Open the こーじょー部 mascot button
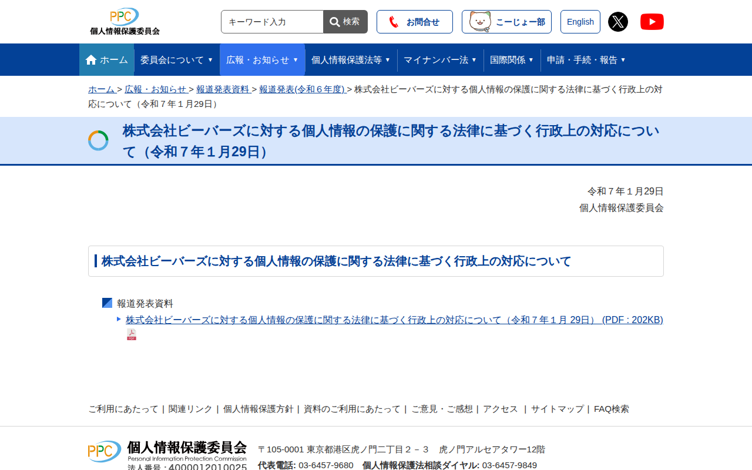Screen dimensions: 752x470 click(x=506, y=22)
